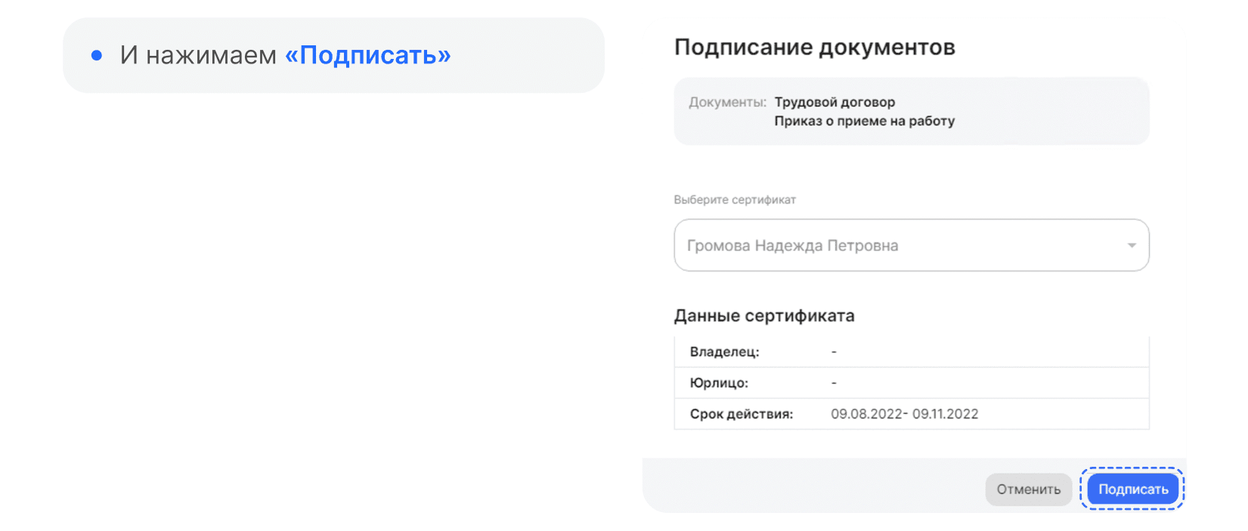1248x531 pixels.
Task: Click the blue bullet point icon
Action: point(97,55)
